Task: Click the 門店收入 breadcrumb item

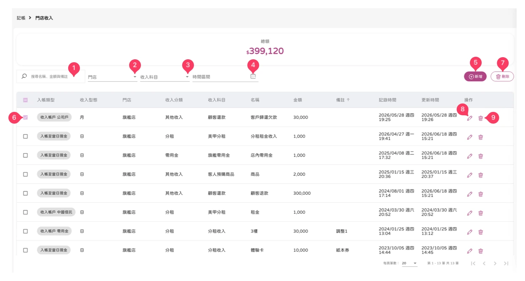Action: click(x=44, y=18)
